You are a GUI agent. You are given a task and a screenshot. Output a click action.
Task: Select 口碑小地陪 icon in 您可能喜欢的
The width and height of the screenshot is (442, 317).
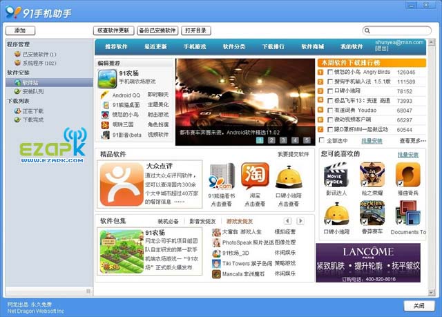[x=336, y=213]
